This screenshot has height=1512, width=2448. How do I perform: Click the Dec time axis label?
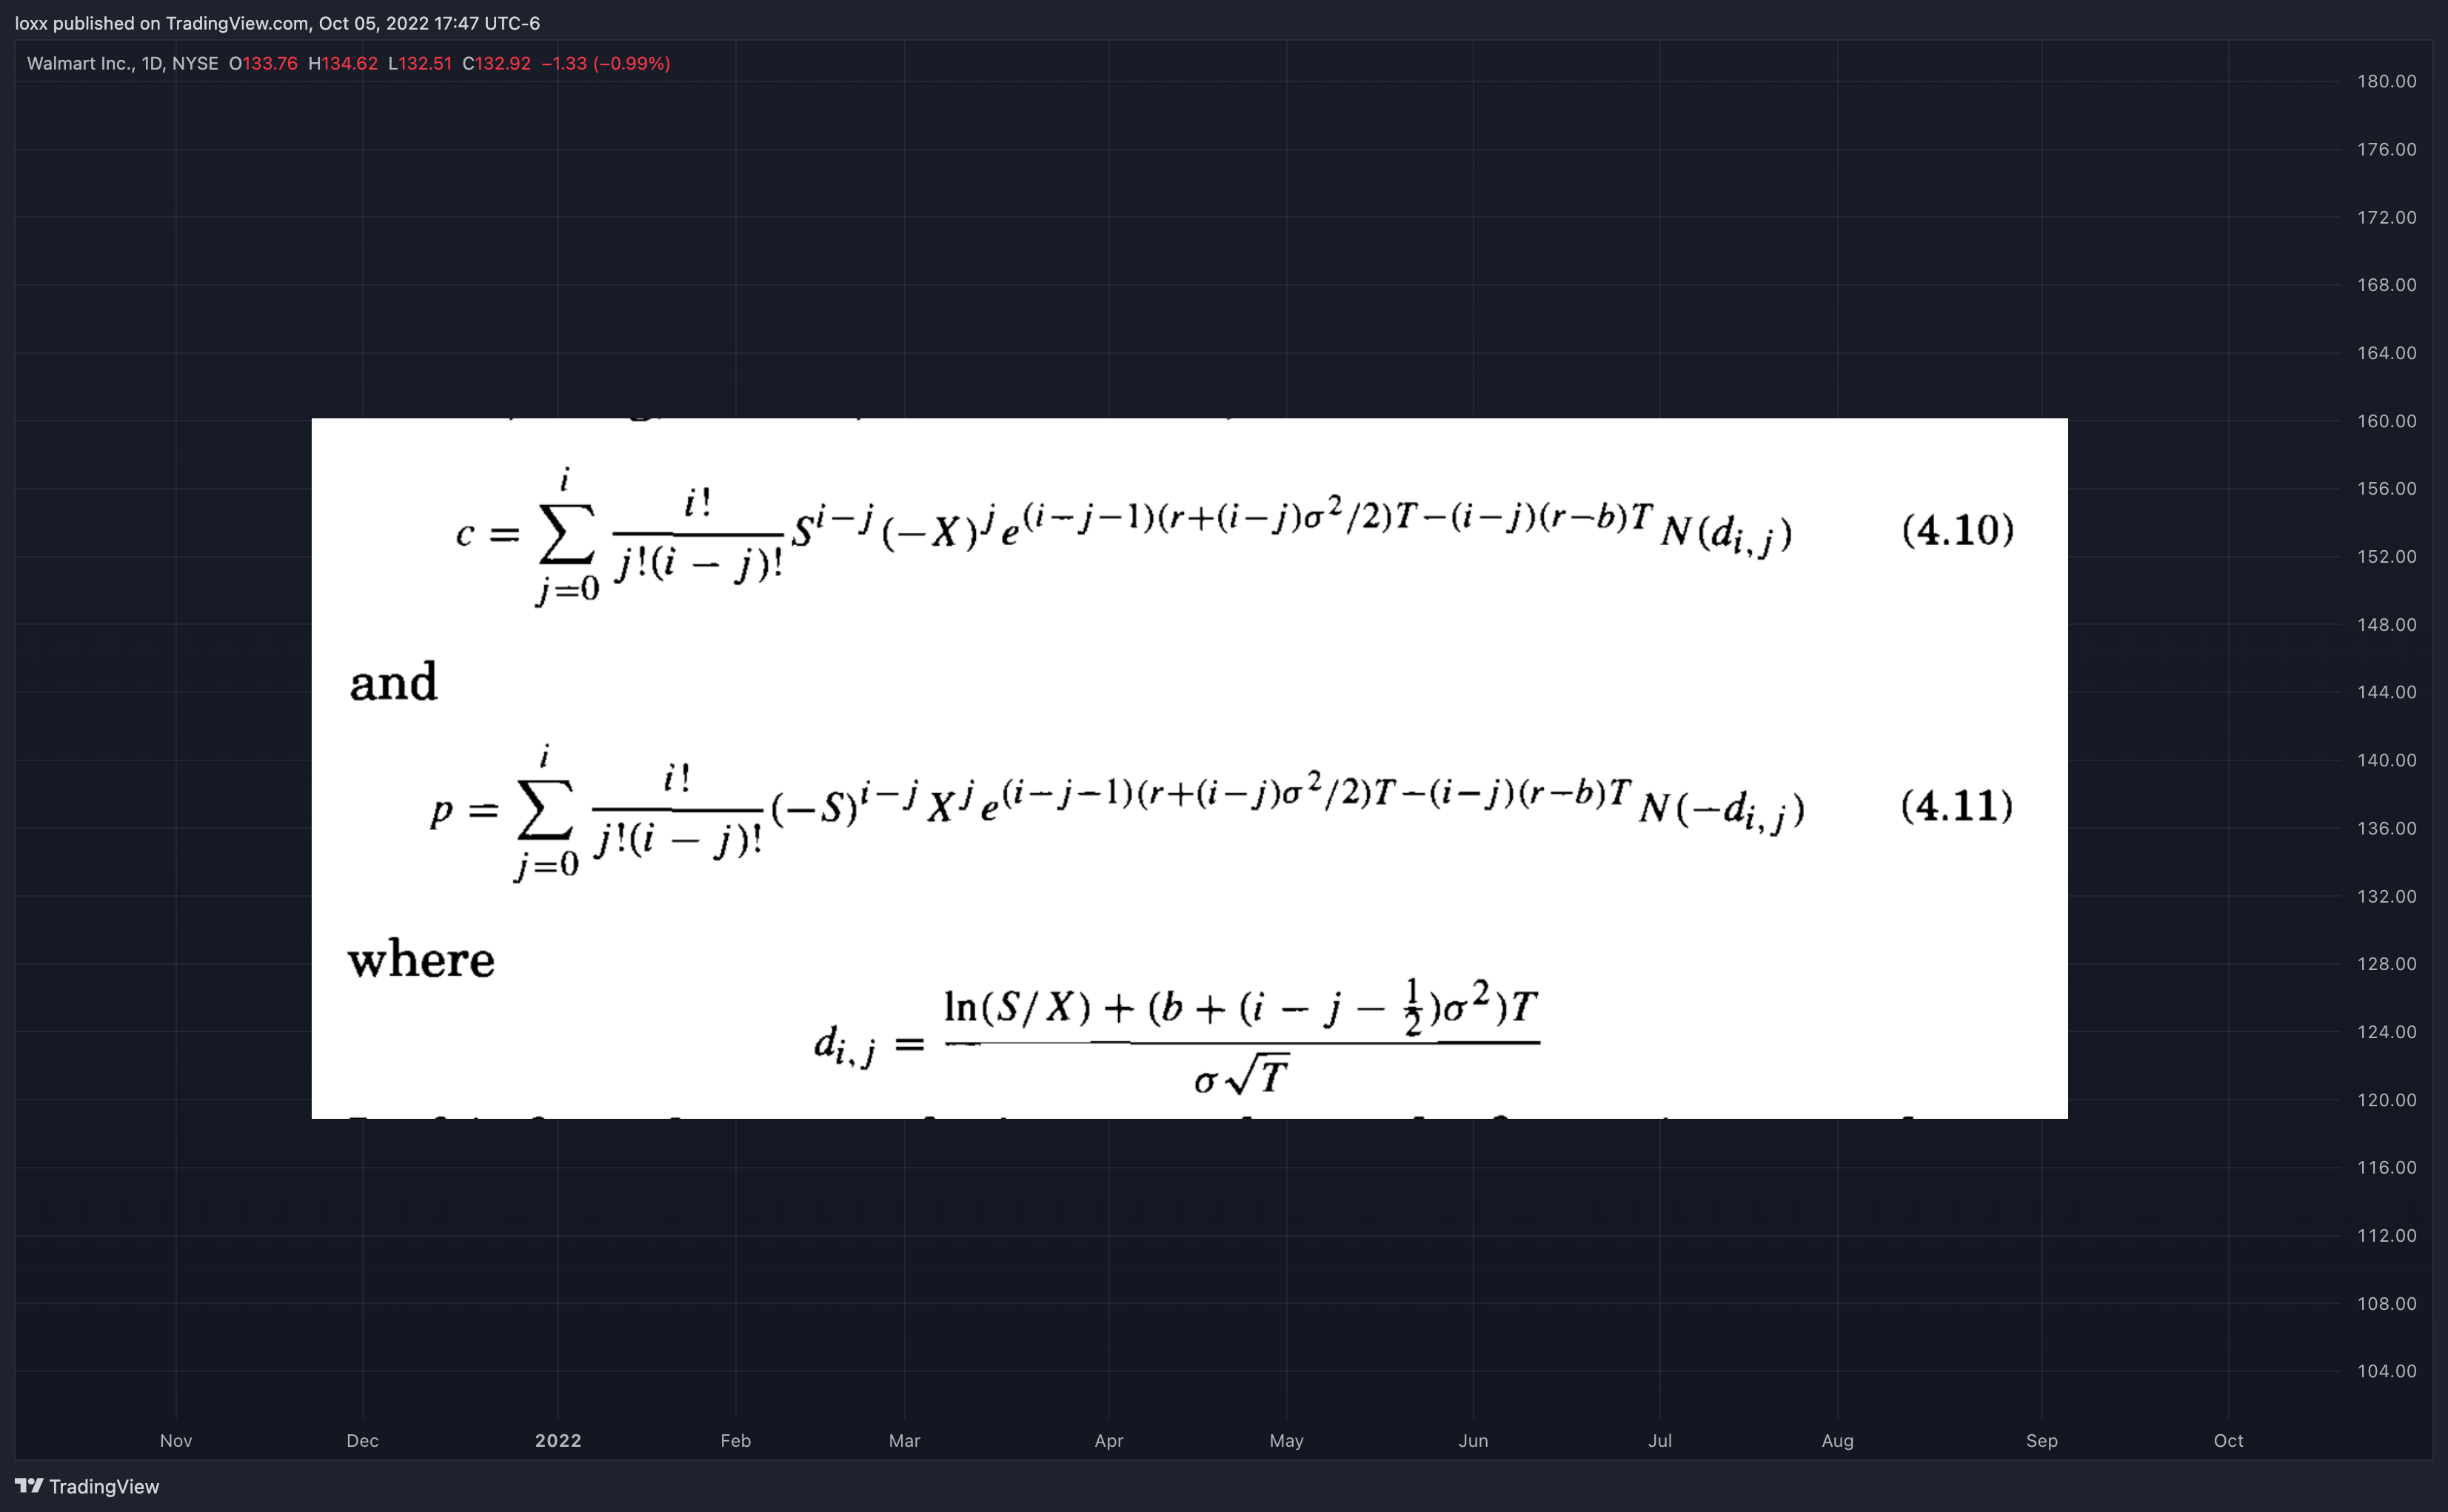(x=362, y=1441)
